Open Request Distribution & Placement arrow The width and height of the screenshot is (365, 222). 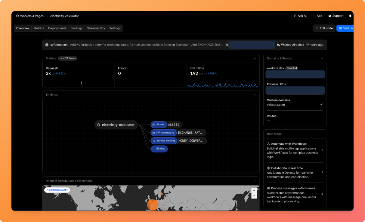(x=255, y=181)
